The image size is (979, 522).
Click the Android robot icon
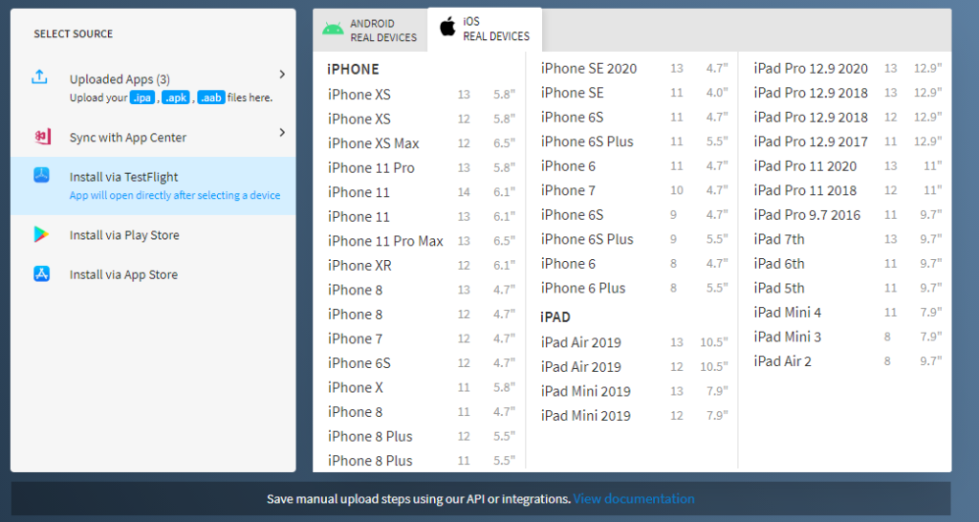(333, 29)
